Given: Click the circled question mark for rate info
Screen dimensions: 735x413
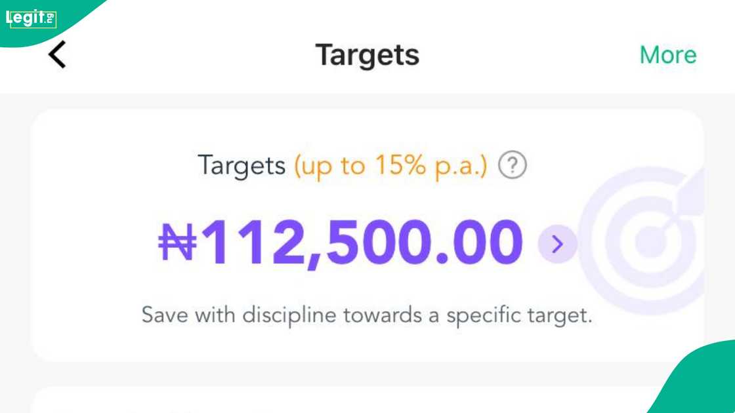Looking at the screenshot, I should point(514,165).
